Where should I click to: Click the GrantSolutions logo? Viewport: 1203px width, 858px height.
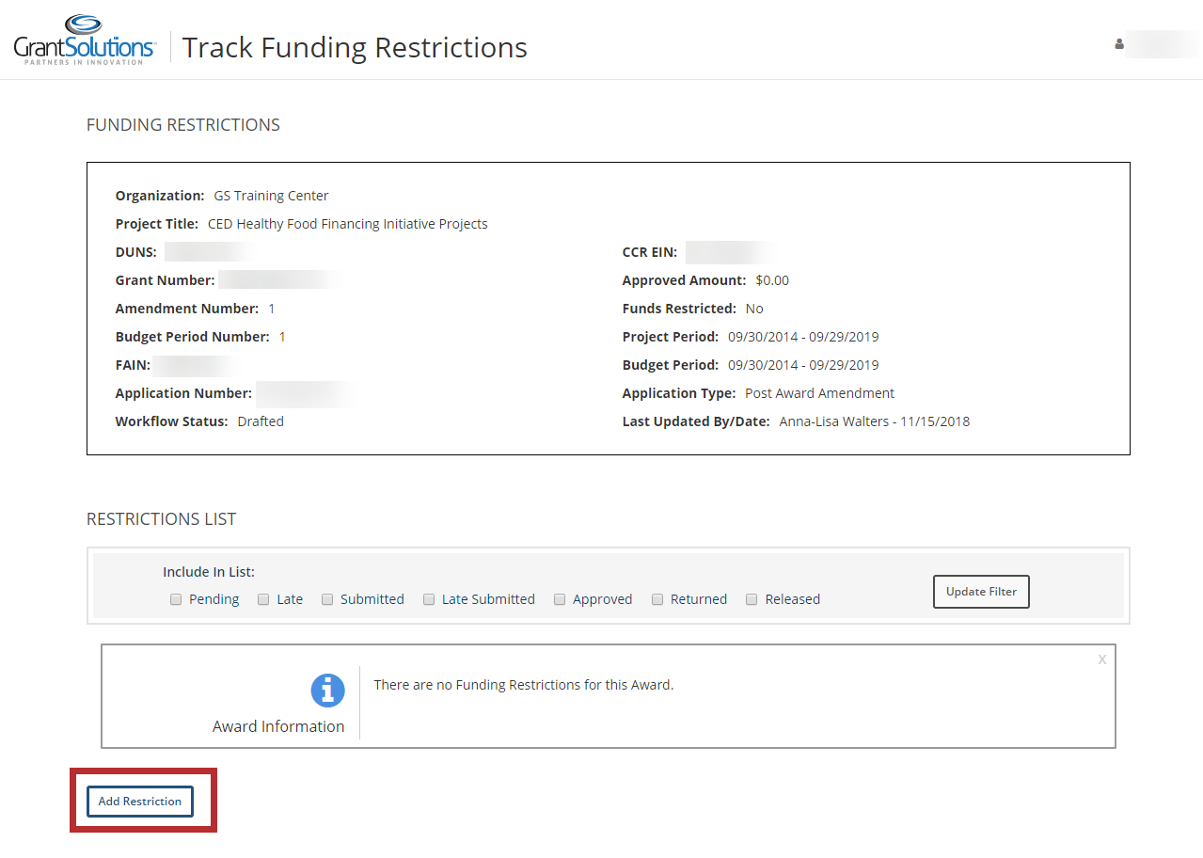click(x=85, y=40)
